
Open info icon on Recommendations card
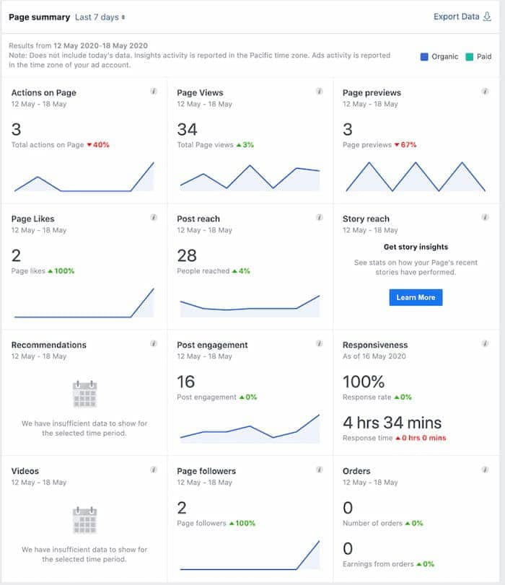pyautogui.click(x=154, y=343)
